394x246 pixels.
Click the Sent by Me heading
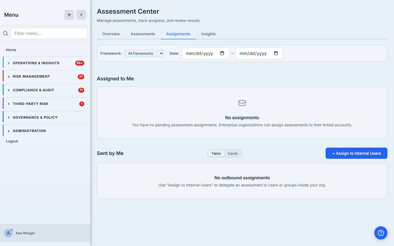110,153
